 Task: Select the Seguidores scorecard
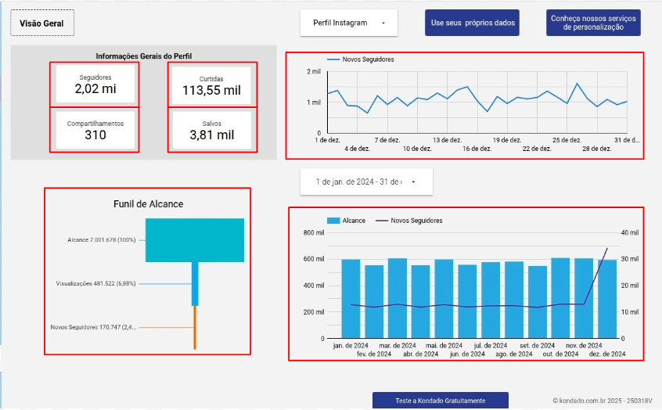tap(95, 85)
